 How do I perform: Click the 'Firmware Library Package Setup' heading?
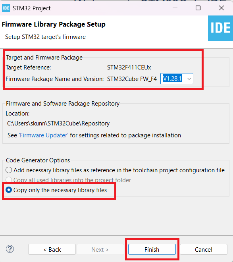click(54, 24)
